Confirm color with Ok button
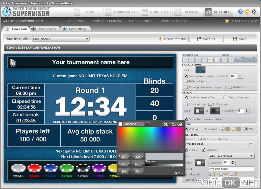The image size is (261, 189). 166,124
